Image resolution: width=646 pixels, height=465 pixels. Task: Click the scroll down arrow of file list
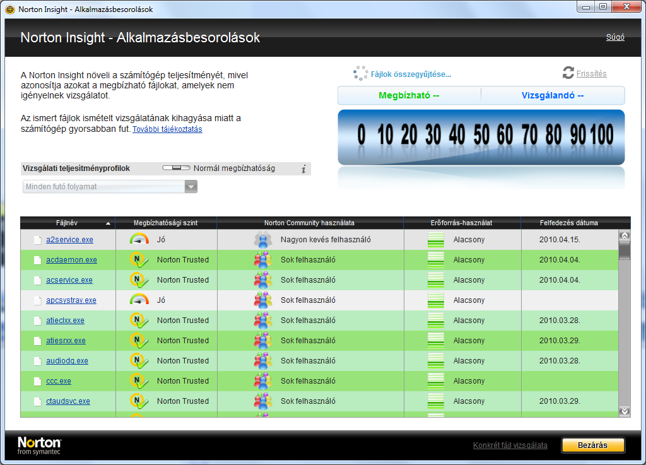[625, 411]
